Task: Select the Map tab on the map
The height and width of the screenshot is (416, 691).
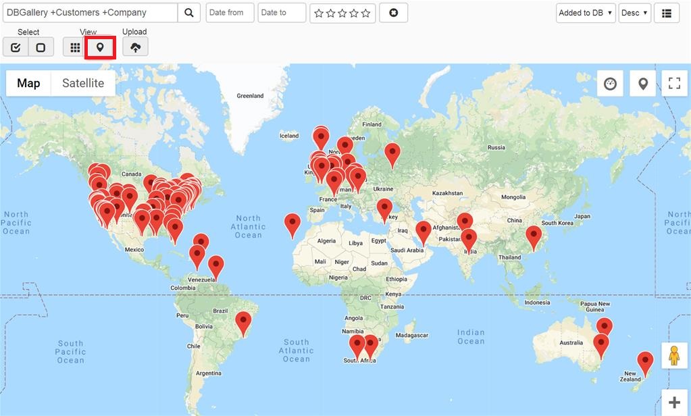Action: point(28,83)
